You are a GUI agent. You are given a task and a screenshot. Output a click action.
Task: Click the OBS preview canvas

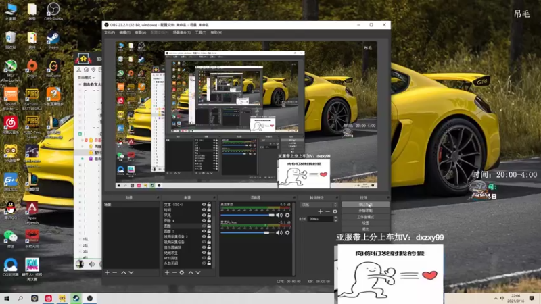click(246, 114)
